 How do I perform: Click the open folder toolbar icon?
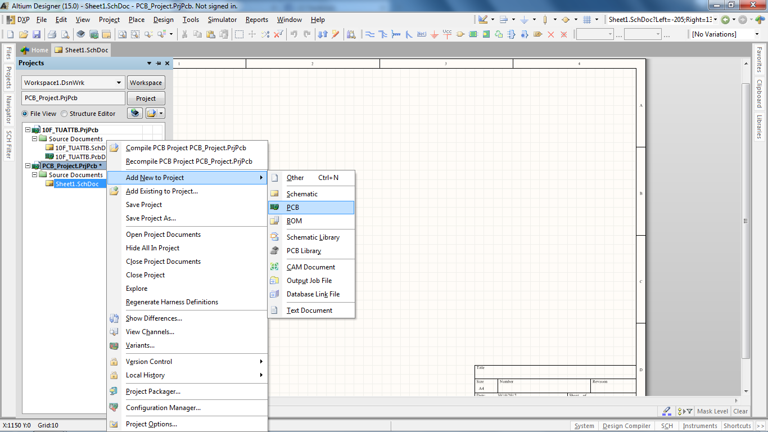pyautogui.click(x=23, y=34)
